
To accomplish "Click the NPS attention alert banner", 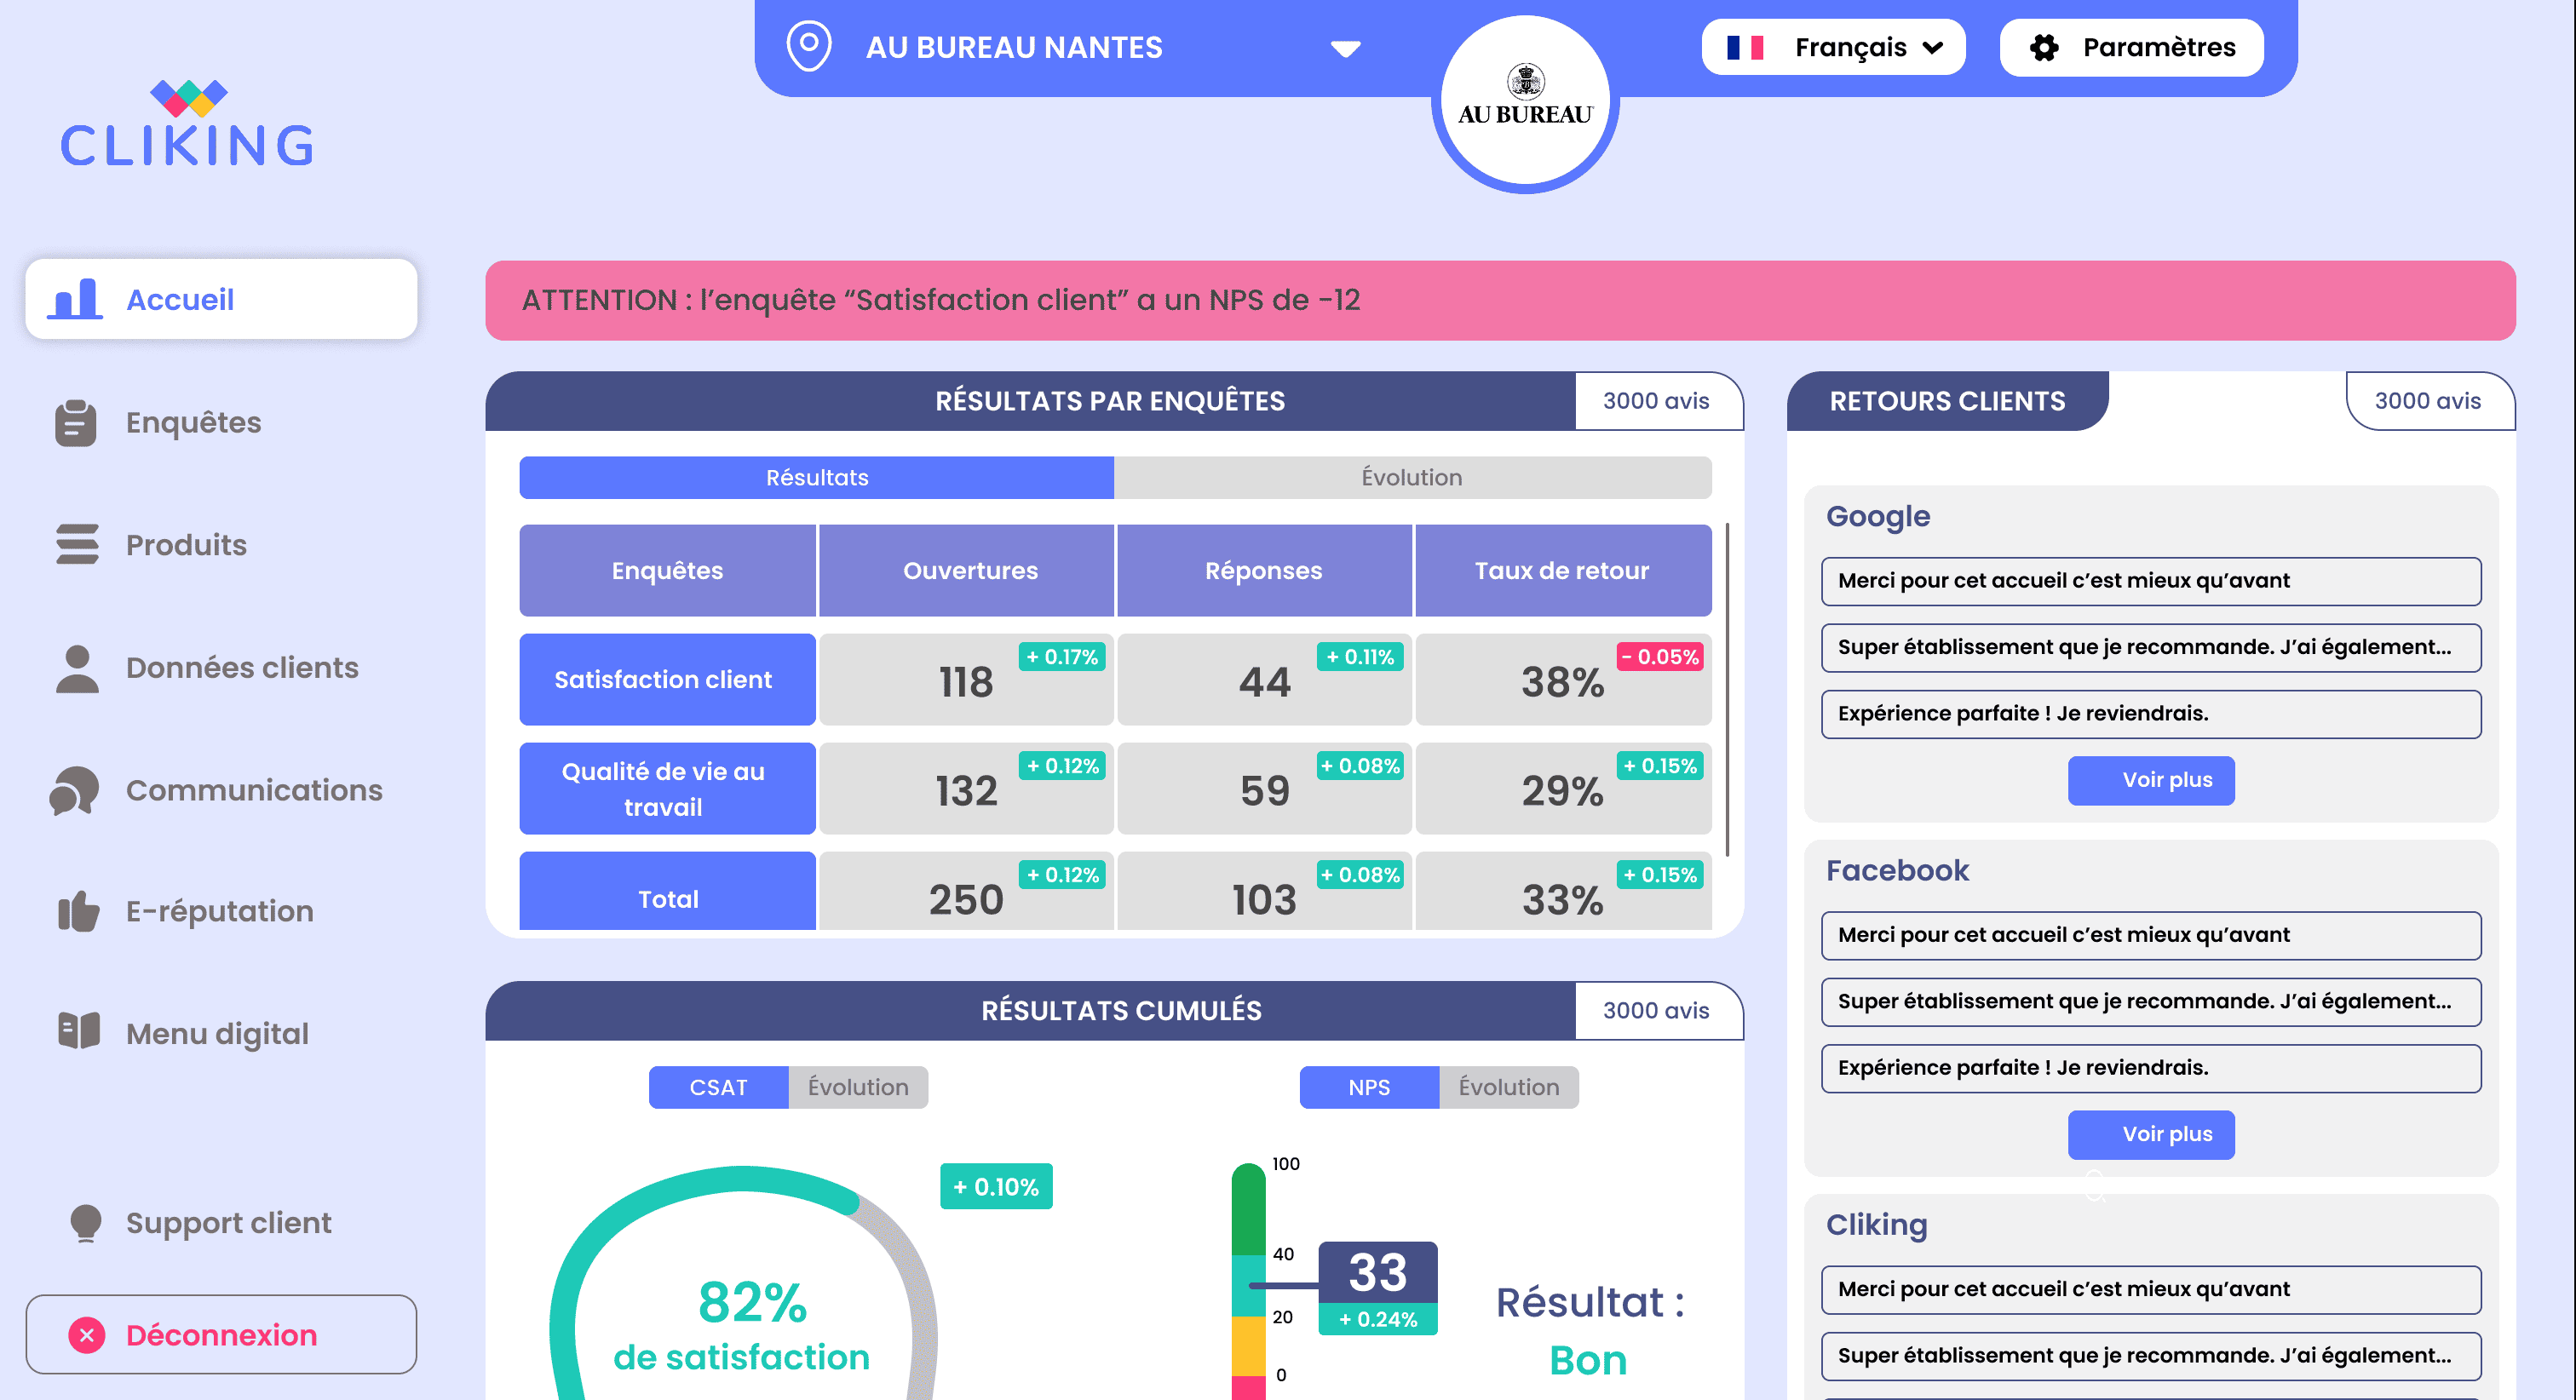I will click(x=1500, y=300).
